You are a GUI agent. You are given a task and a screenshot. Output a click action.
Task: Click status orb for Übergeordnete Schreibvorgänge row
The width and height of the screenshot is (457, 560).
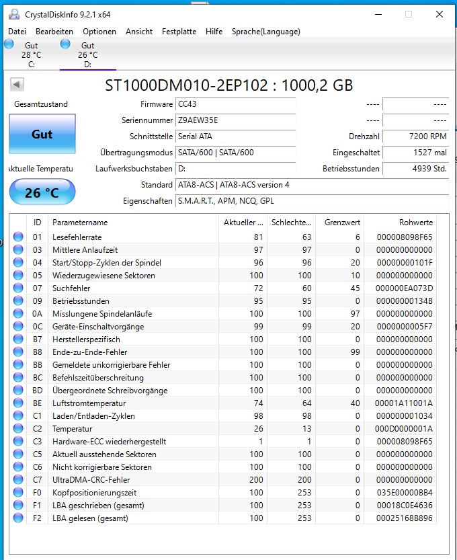tap(18, 390)
